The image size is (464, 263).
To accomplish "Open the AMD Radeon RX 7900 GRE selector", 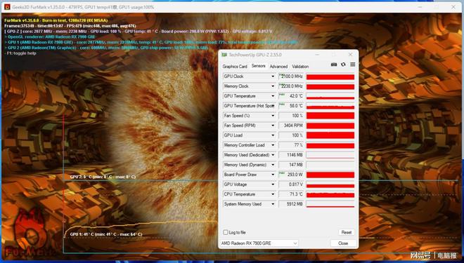I will 259,243.
